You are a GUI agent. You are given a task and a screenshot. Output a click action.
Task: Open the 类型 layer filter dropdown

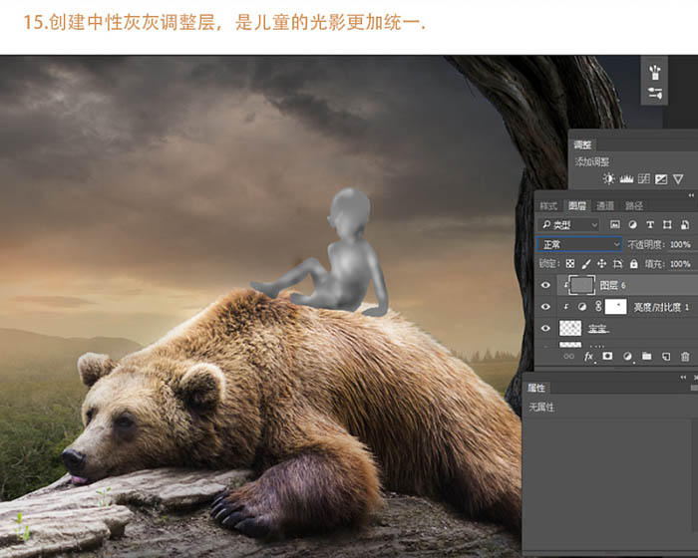568,225
